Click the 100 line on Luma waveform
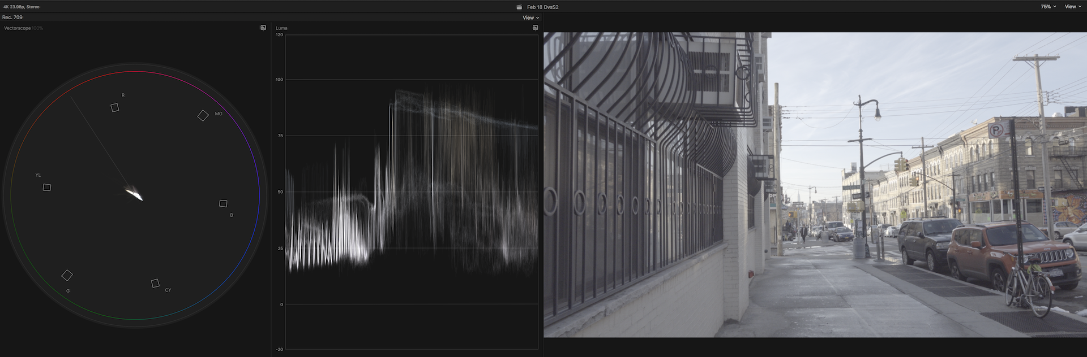The height and width of the screenshot is (357, 1087). [x=411, y=80]
